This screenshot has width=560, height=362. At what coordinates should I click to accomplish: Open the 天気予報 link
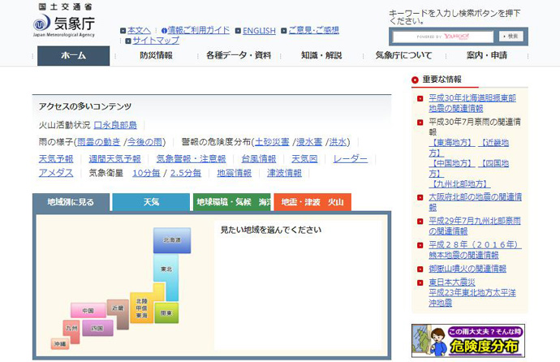pos(56,159)
